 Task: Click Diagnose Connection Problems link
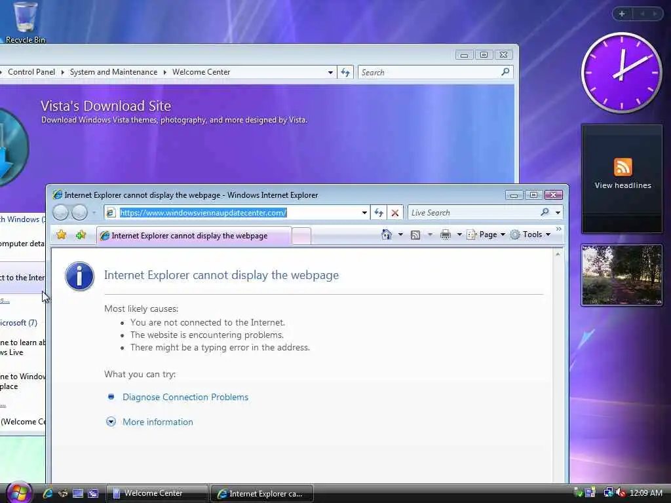(185, 397)
